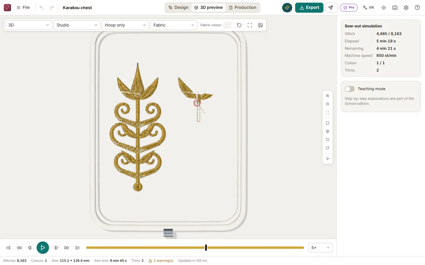Reset the preview view in top toolbar

[239, 25]
